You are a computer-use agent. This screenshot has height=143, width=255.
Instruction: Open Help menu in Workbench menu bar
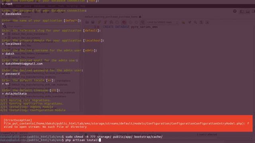(83, 6)
